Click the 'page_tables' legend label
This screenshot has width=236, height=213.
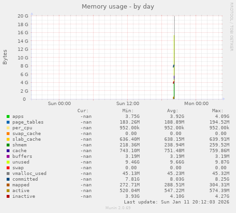click(x=28, y=122)
